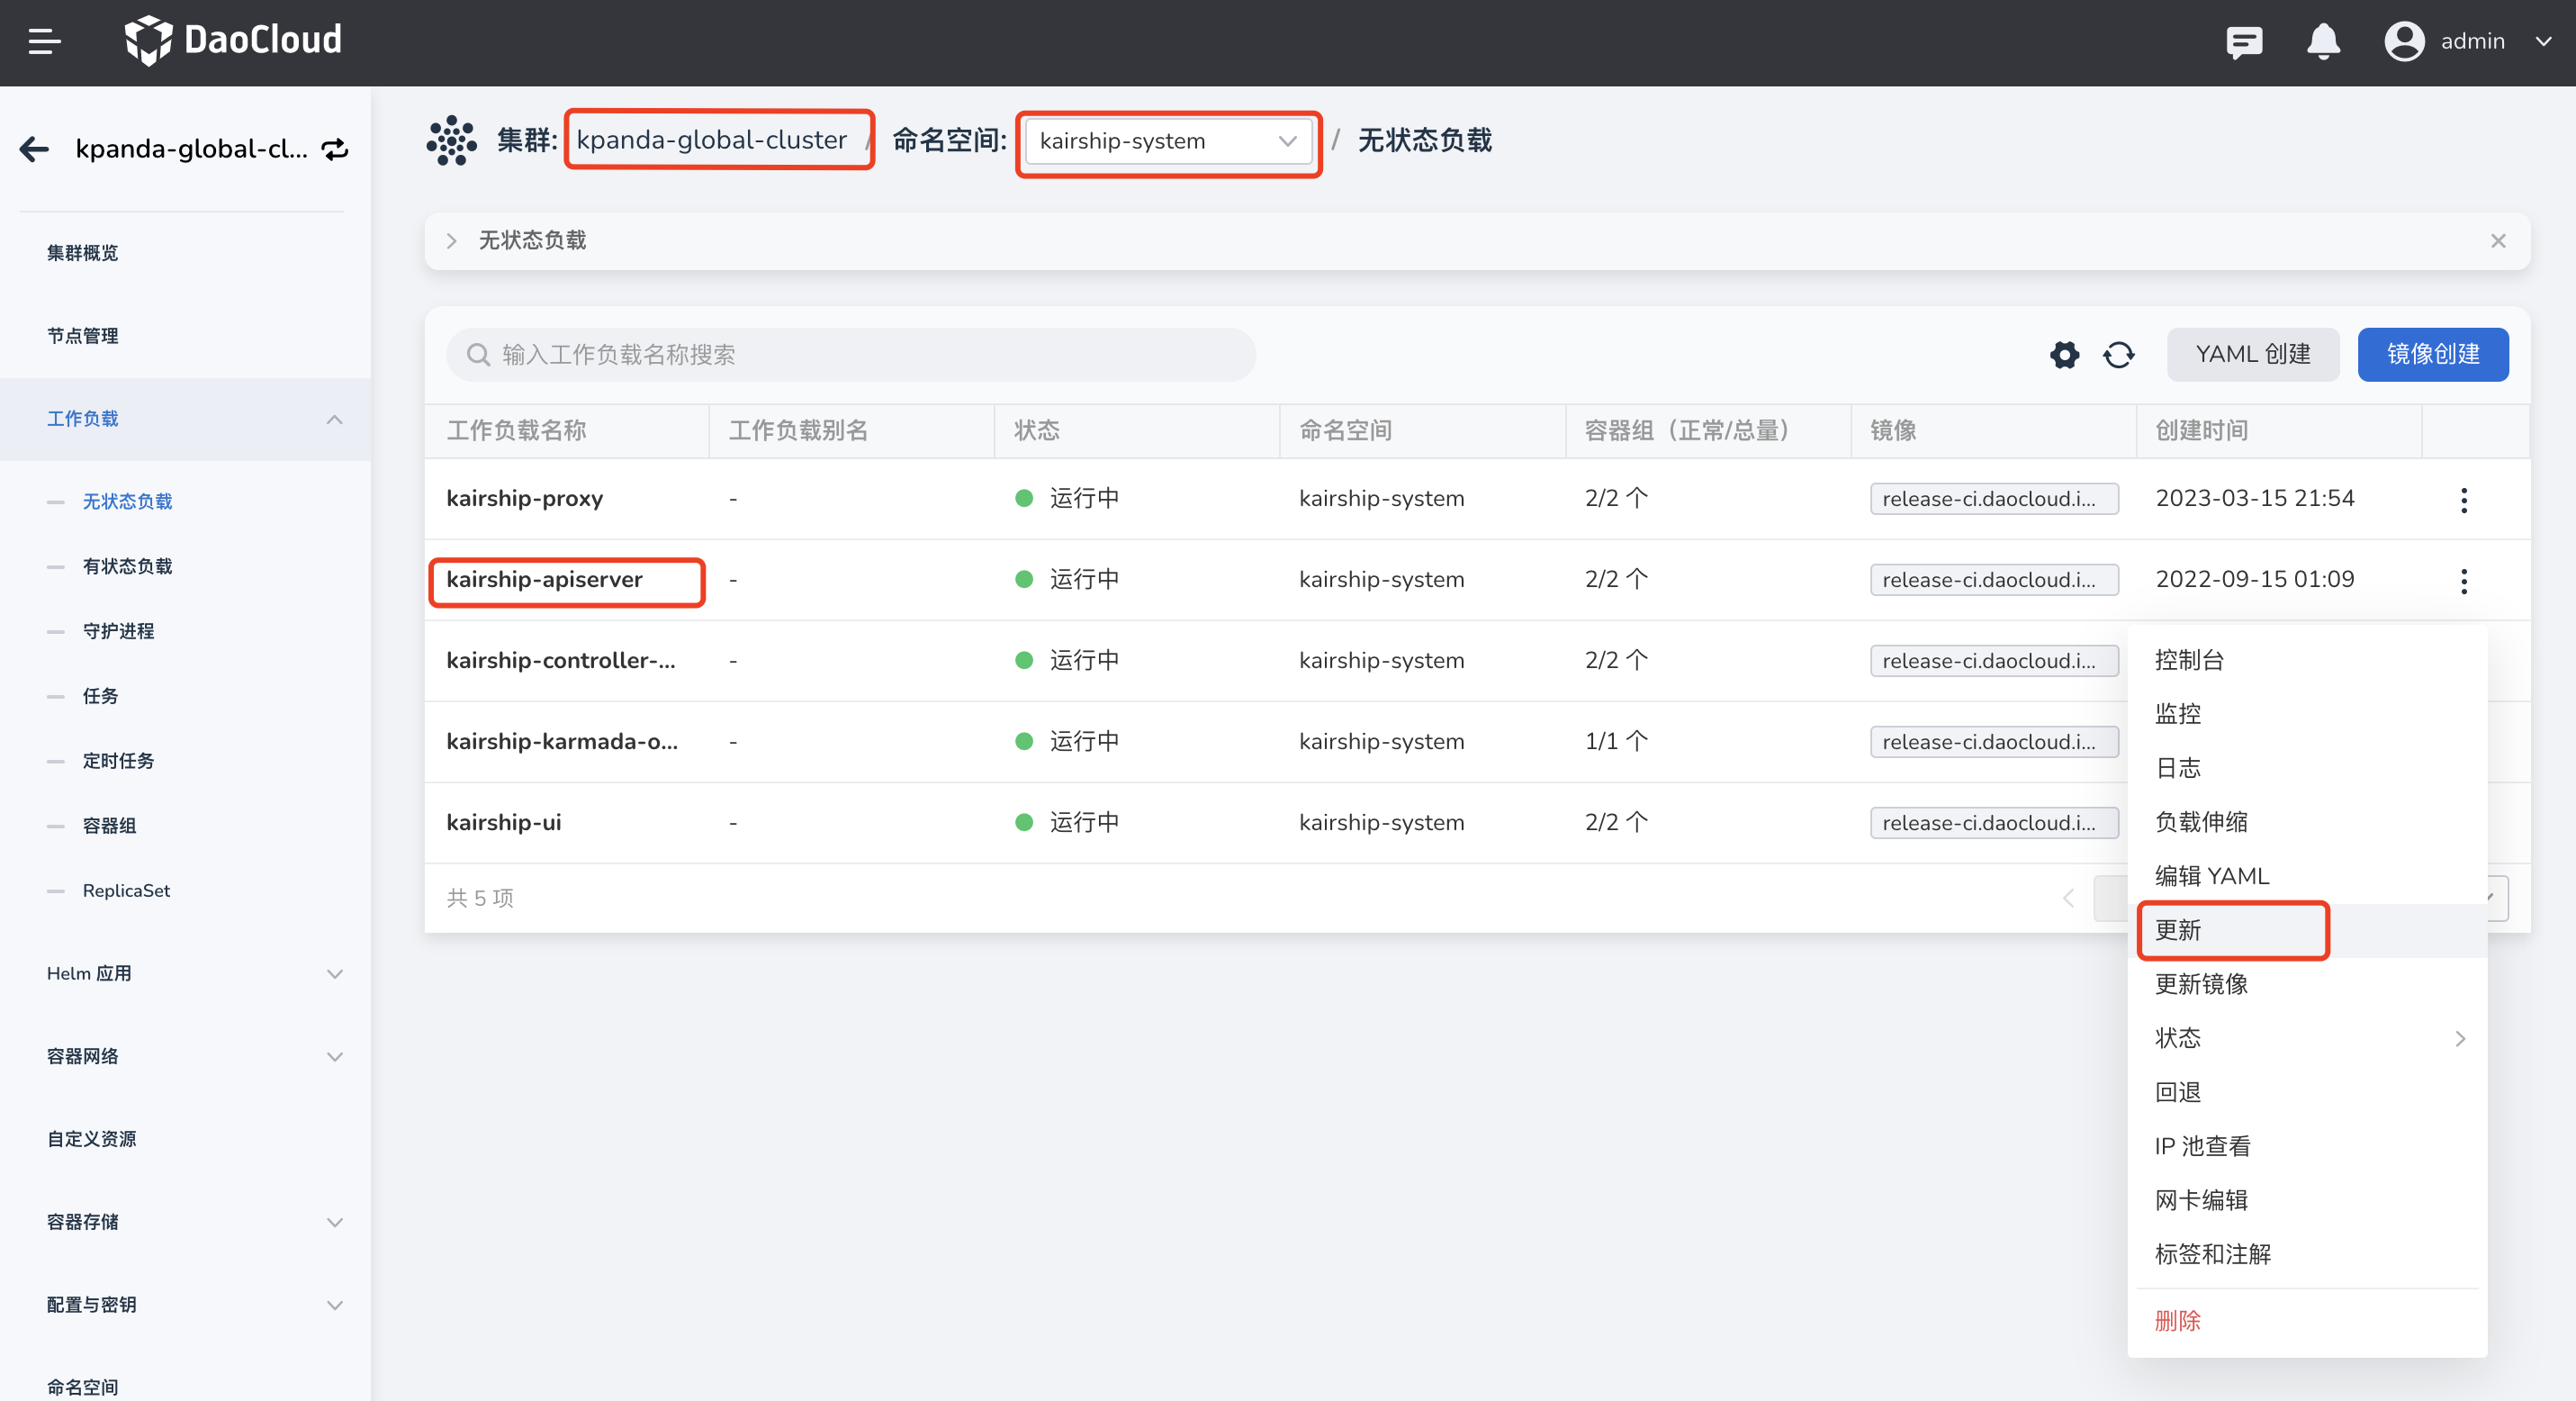Select 控制台 from the context menu
The height and width of the screenshot is (1401, 2576).
[x=2306, y=660]
